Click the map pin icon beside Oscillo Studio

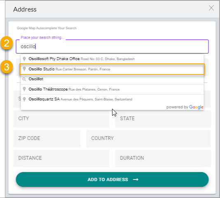click(24, 69)
